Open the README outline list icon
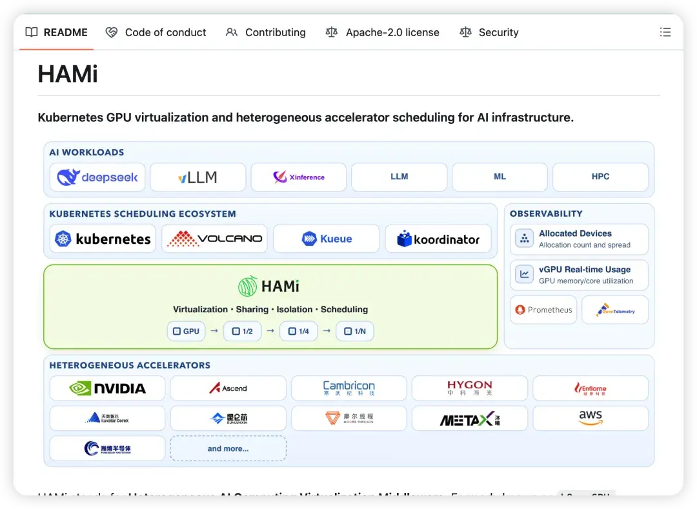This screenshot has width=697, height=509. (x=665, y=32)
